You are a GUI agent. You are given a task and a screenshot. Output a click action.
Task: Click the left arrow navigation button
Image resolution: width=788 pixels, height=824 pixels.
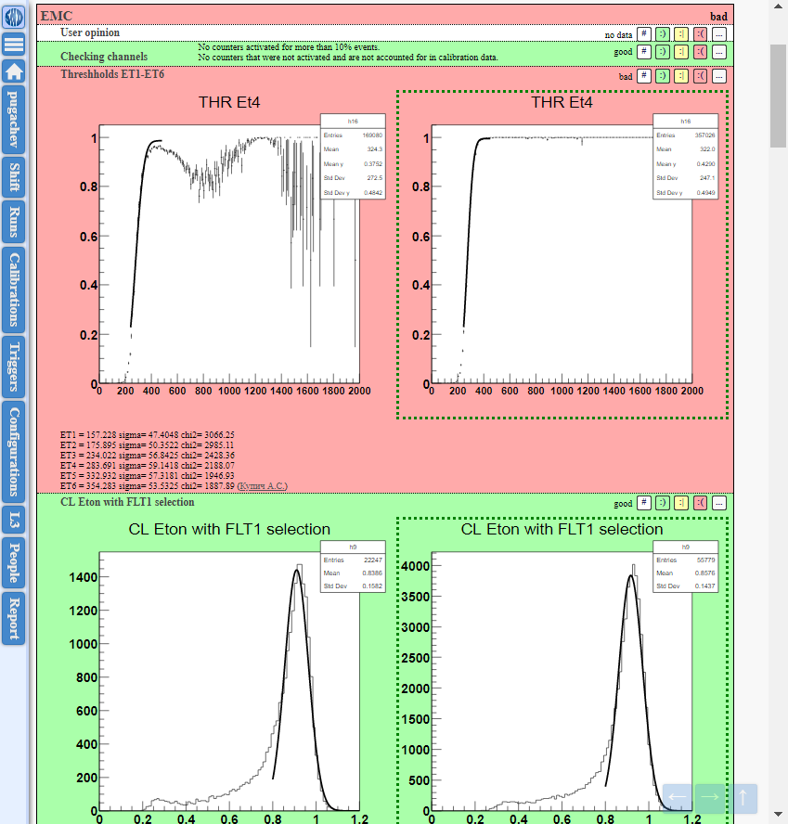(x=677, y=797)
